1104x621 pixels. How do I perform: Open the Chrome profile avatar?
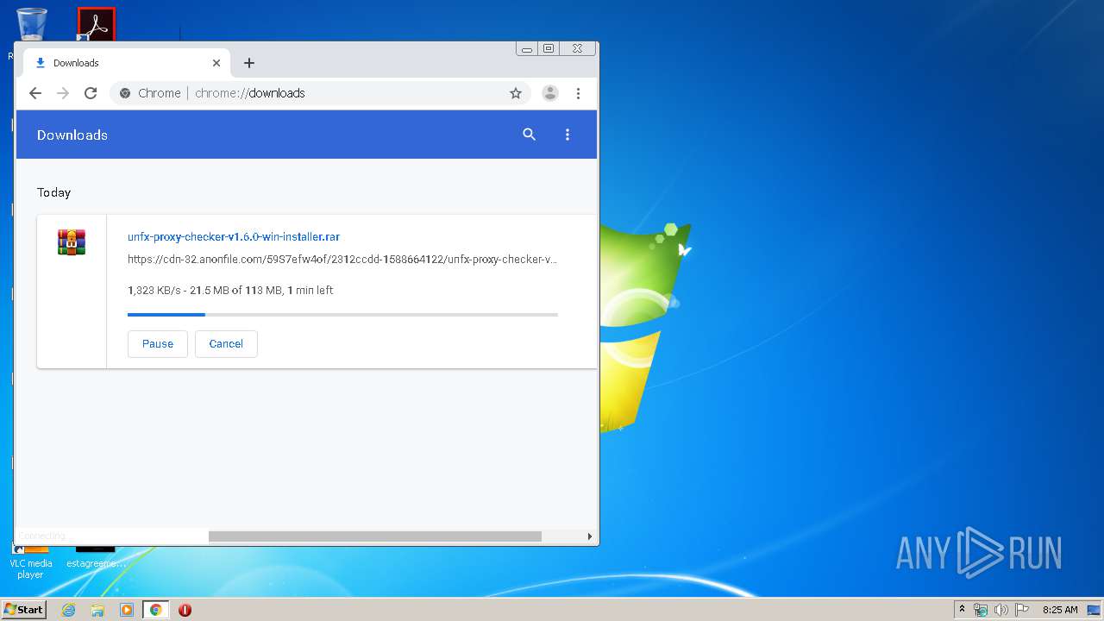click(x=550, y=93)
